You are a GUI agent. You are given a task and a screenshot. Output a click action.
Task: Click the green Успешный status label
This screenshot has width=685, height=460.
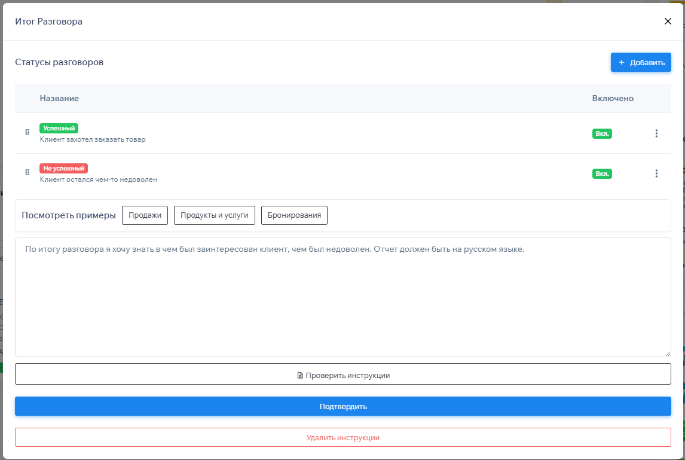click(59, 128)
